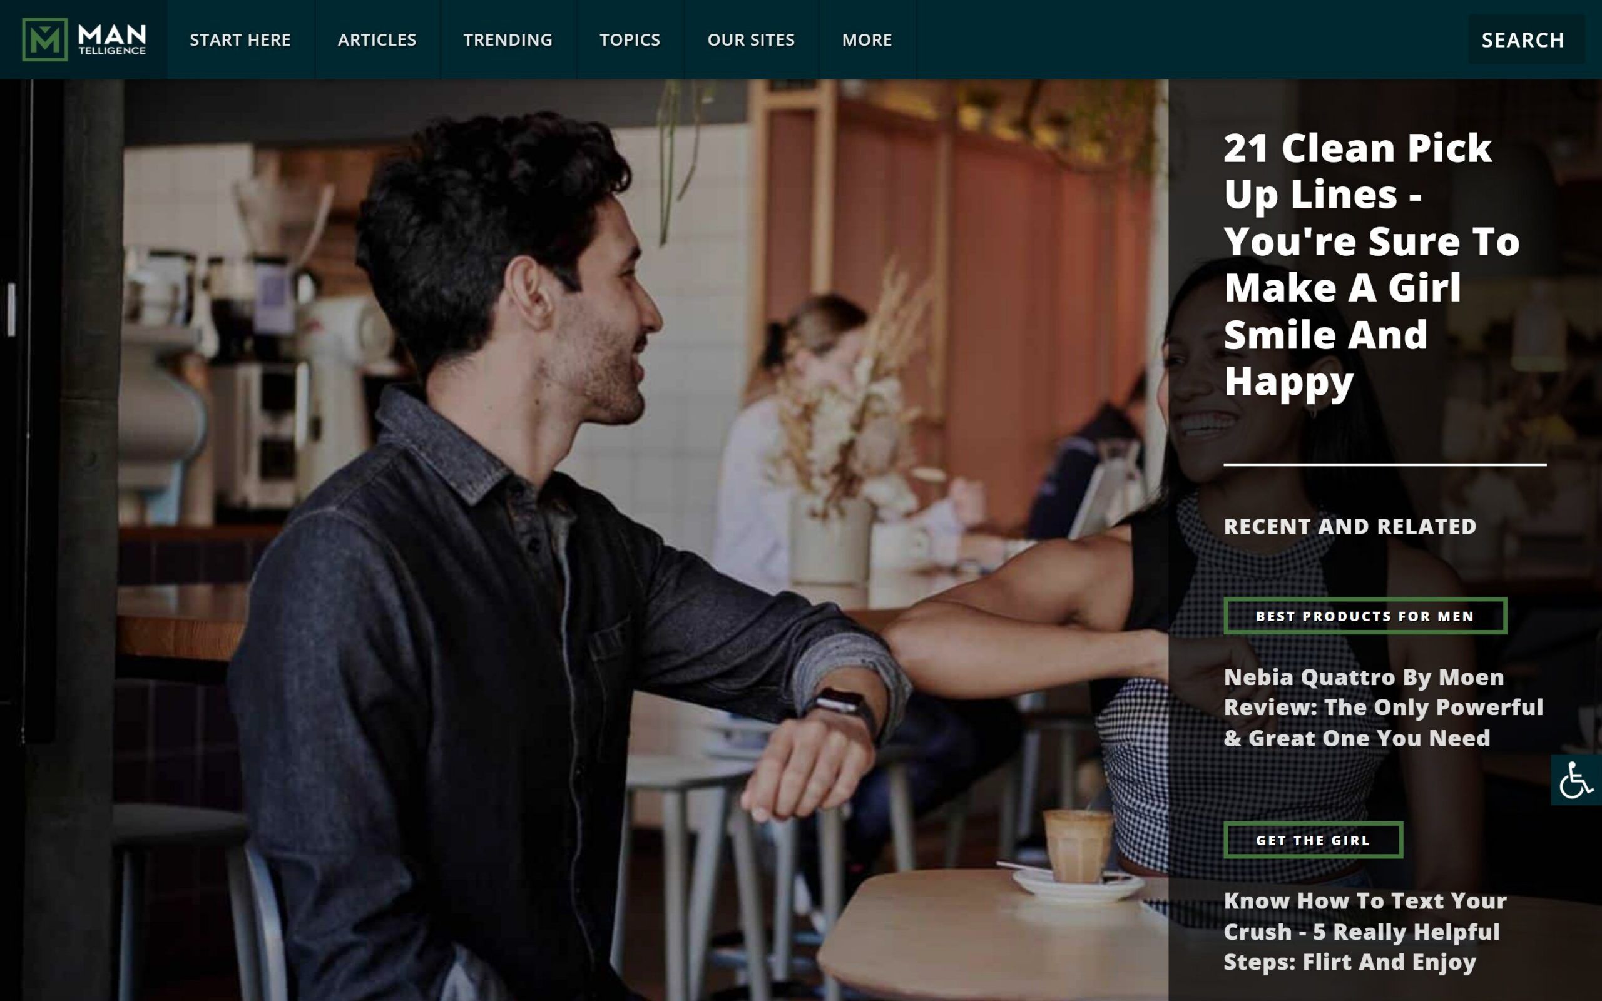Select the GET THE GIRL tag
Screen dimensions: 1602x1001
[x=1313, y=840]
